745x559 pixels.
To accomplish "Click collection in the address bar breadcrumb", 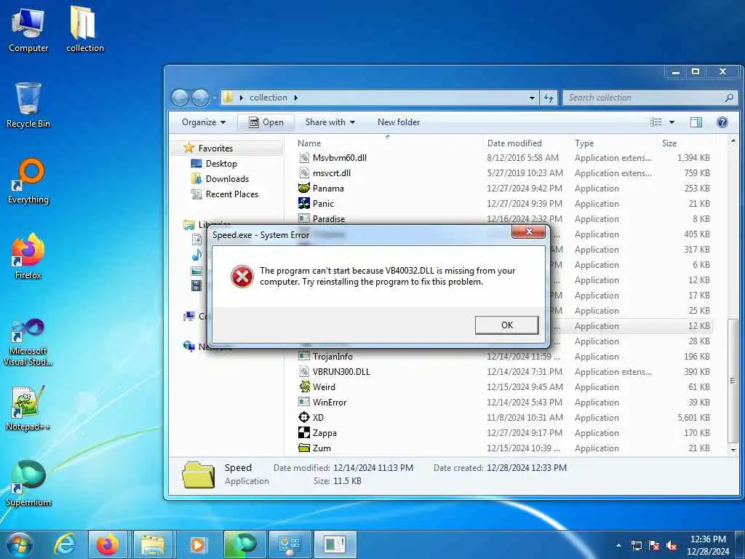I will pyautogui.click(x=268, y=98).
